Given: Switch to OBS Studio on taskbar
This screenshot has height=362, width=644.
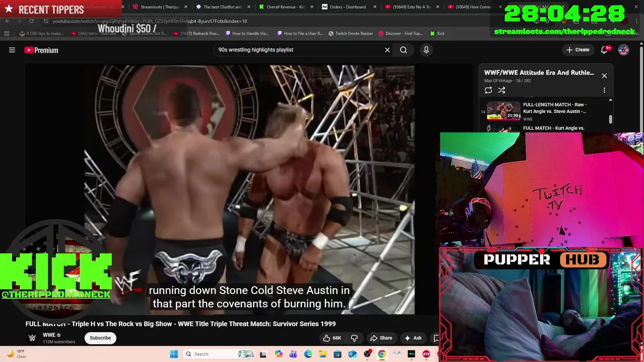Looking at the screenshot, I should tap(367, 354).
